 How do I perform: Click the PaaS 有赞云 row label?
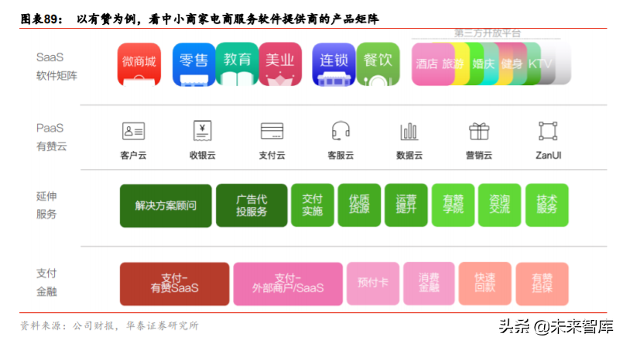(51, 137)
